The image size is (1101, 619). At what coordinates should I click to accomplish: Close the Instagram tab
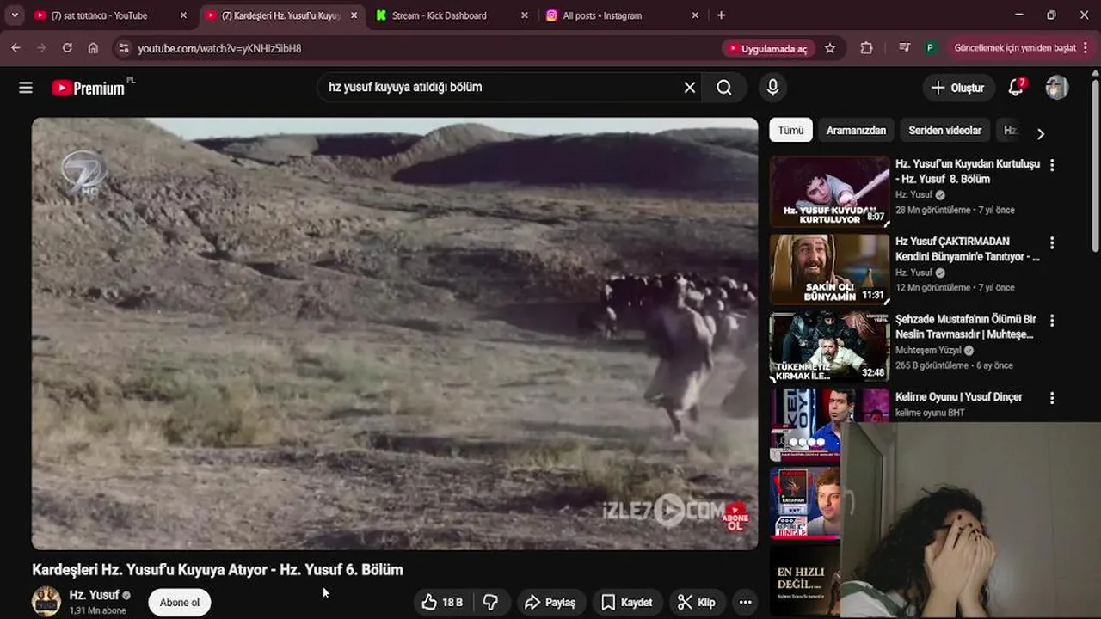(695, 15)
